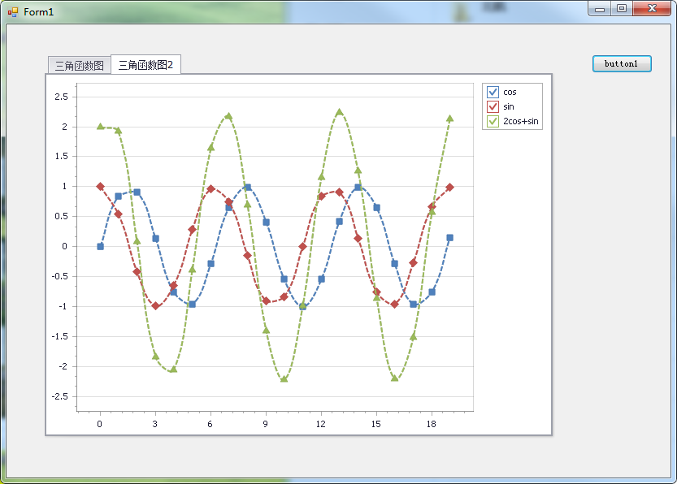This screenshot has height=484, width=677.
Task: Click the blue square marker at x=5
Action: [x=193, y=304]
